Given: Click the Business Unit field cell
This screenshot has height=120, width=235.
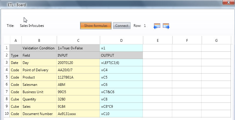Looking at the screenshot, I should pos(39,92).
